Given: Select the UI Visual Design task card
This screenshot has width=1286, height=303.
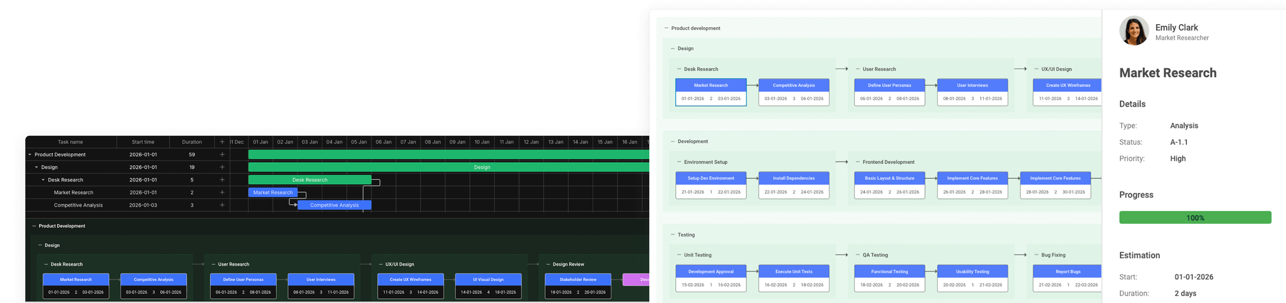Looking at the screenshot, I should [x=488, y=286].
